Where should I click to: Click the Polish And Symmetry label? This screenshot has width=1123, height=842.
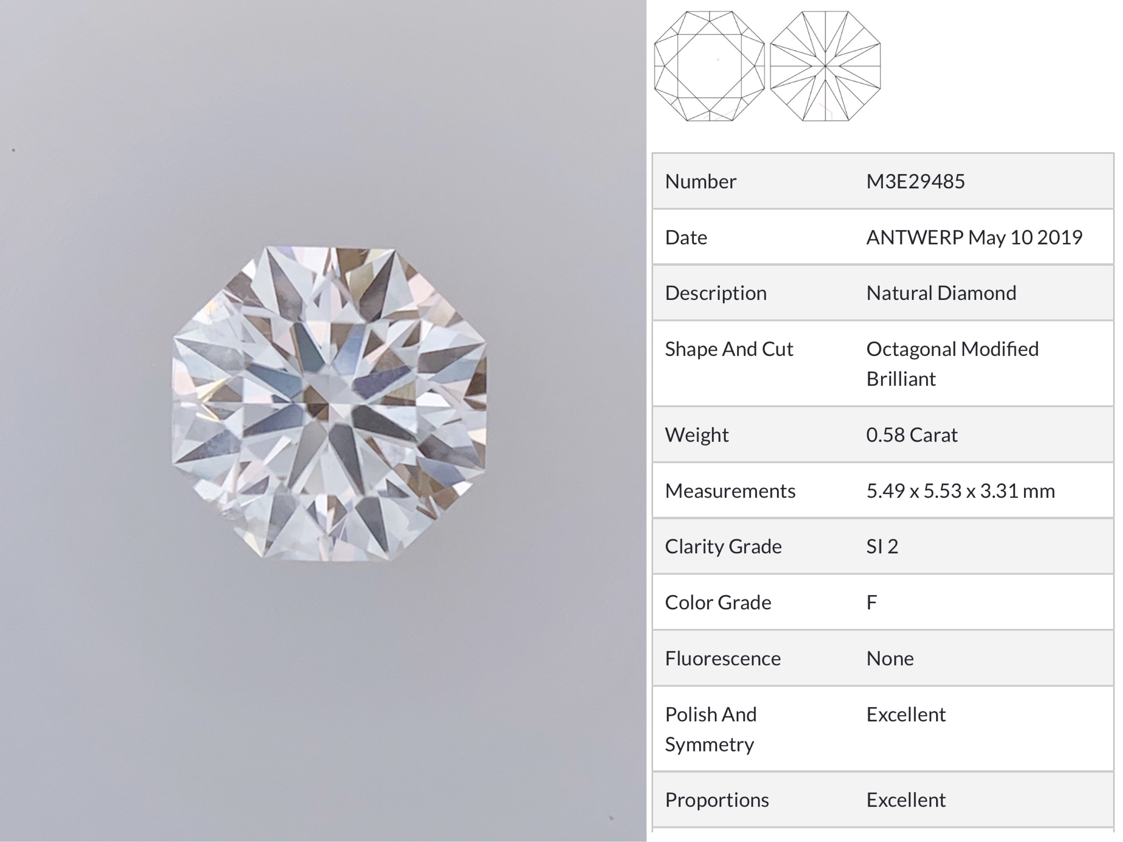pyautogui.click(x=710, y=729)
